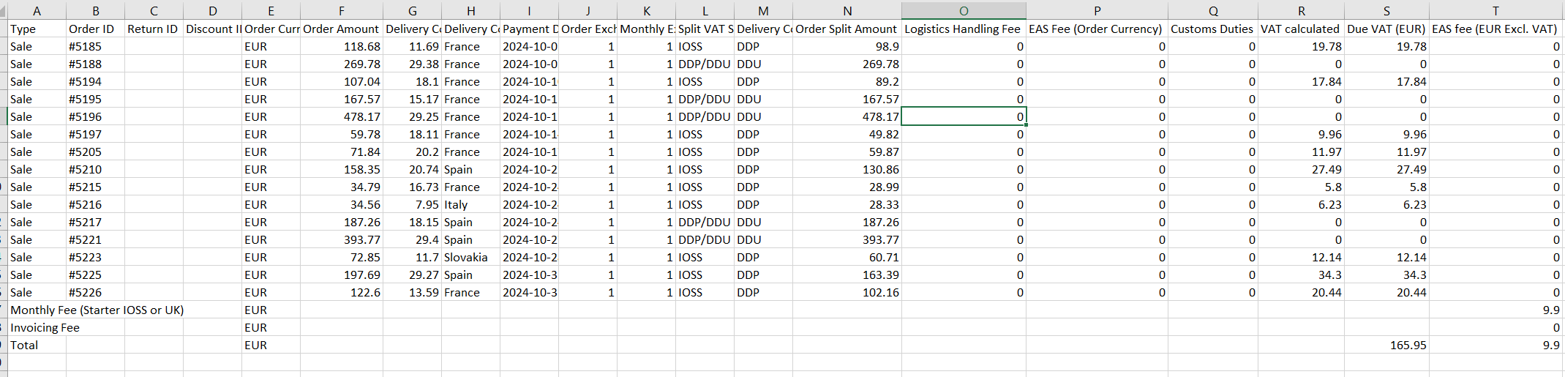Viewport: 1565px width, 377px height.
Task: Select the VAT calculated value 34.3 cell
Action: [1301, 275]
